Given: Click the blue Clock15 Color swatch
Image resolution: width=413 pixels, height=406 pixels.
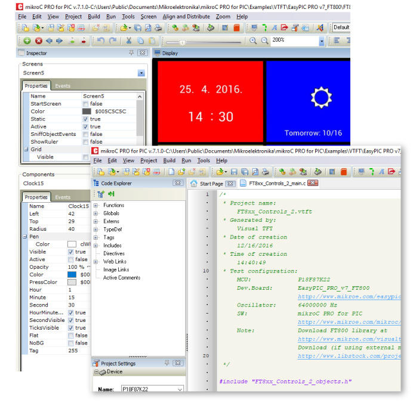Looking at the screenshot, I should pos(72,275).
